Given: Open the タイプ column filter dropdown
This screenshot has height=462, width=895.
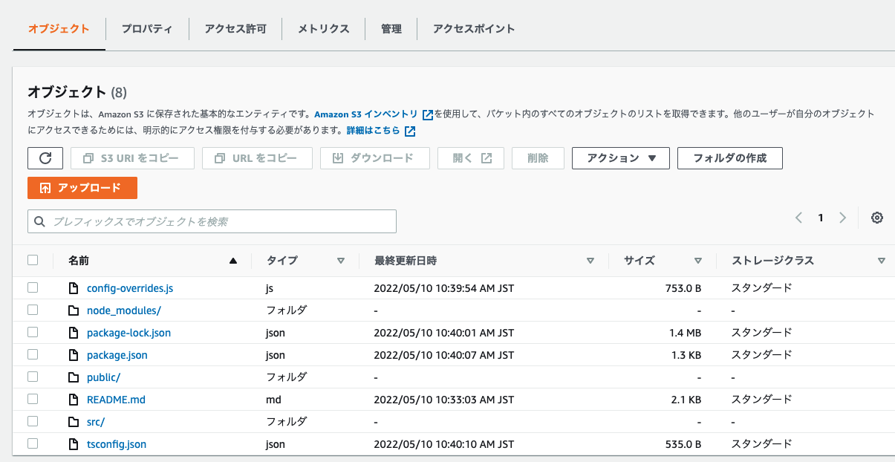Looking at the screenshot, I should (342, 261).
